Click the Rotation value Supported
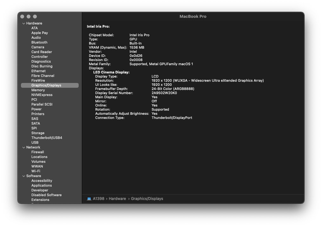 [160, 109]
